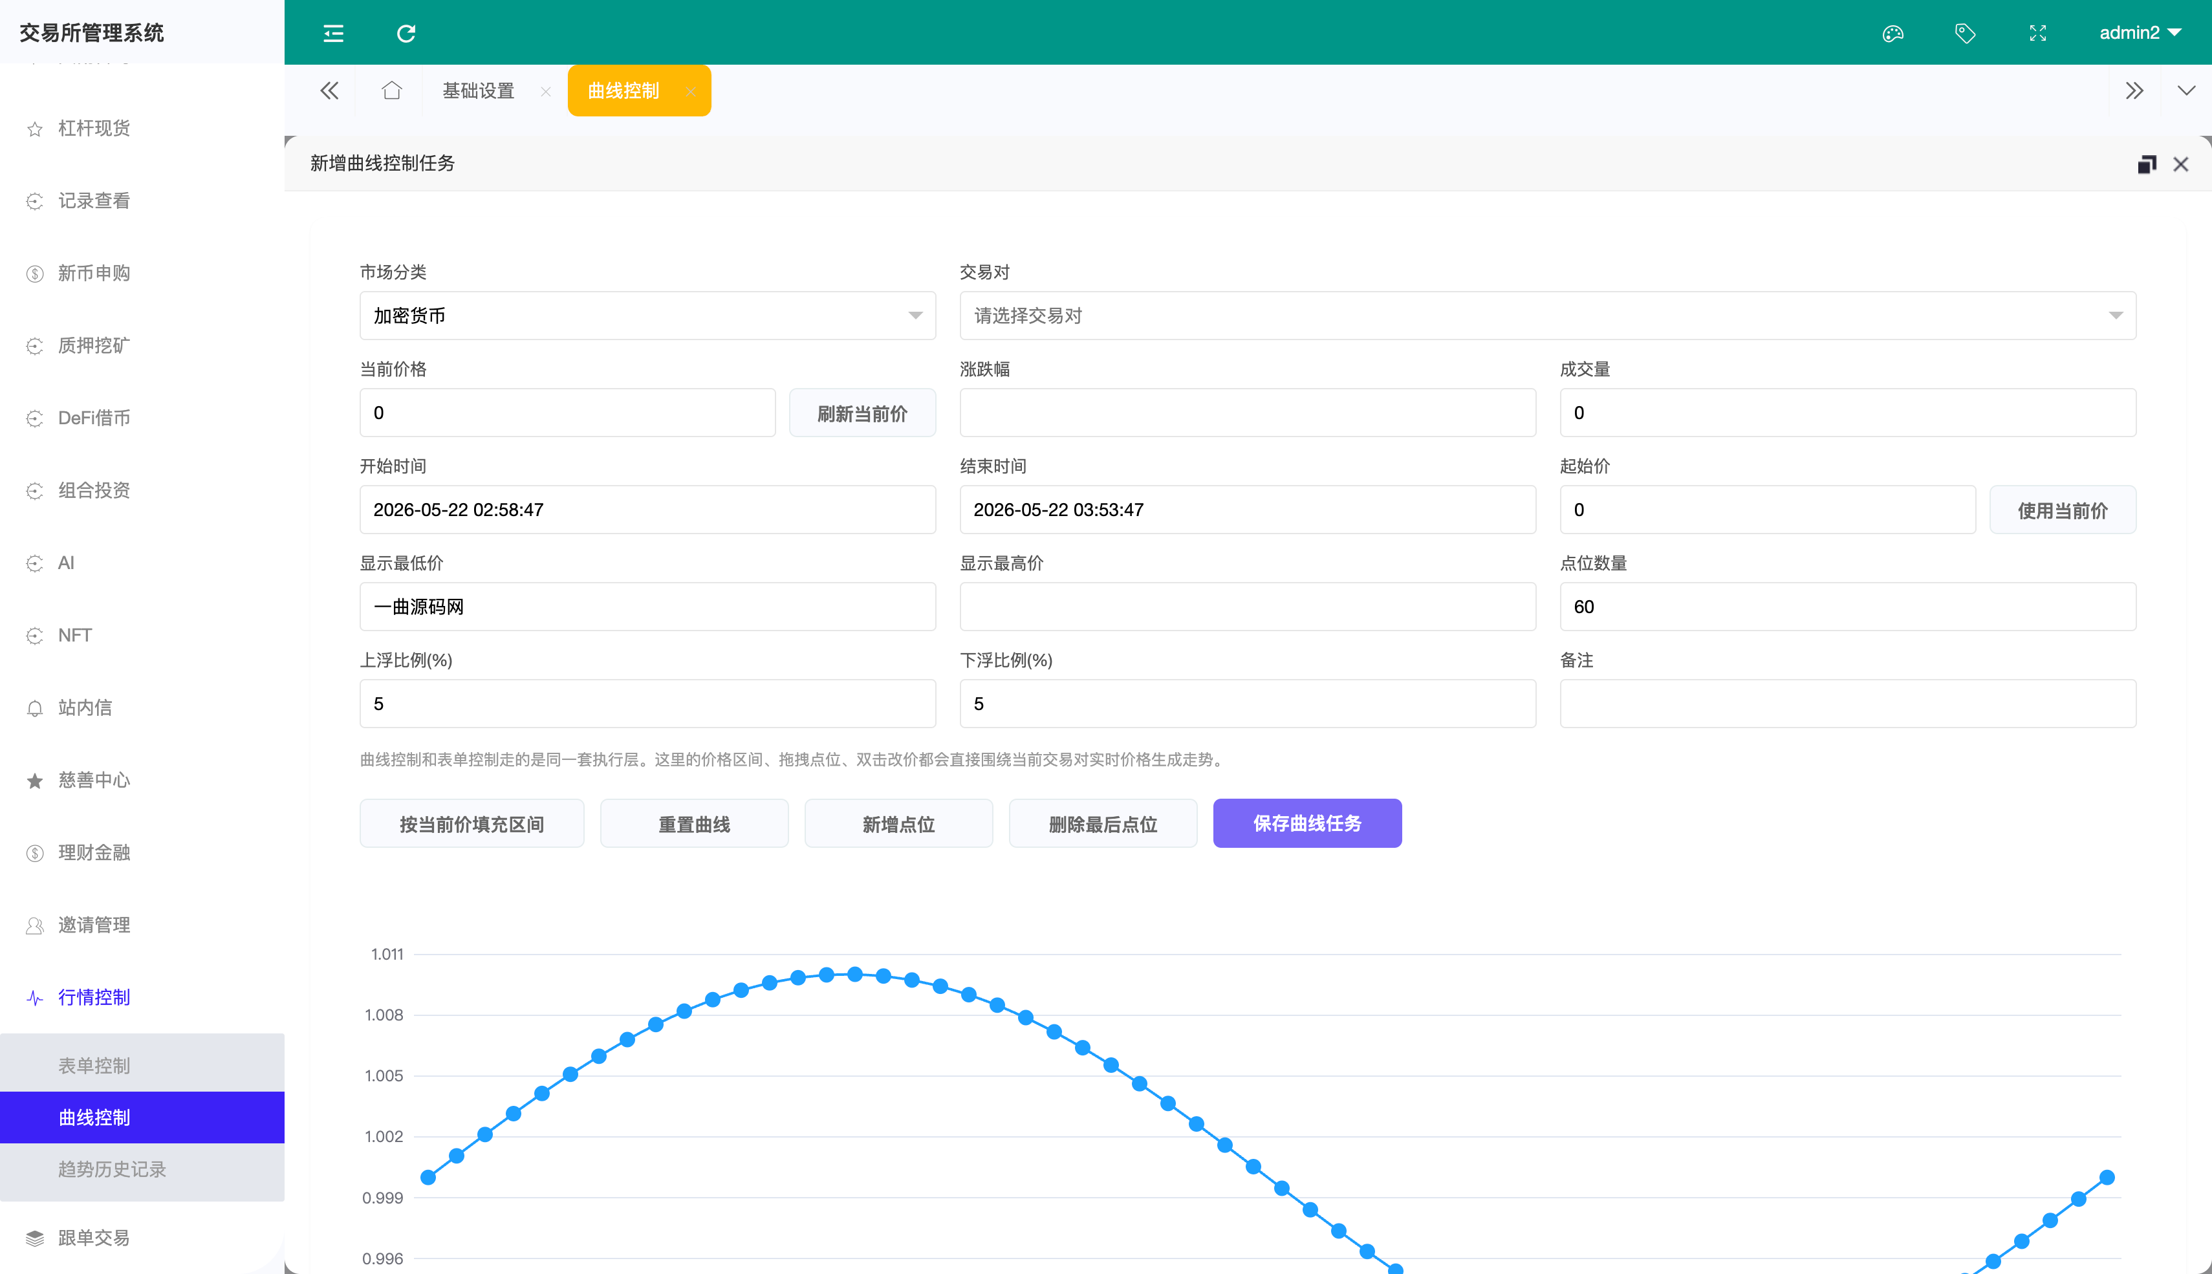2212x1274 pixels.
Task: Open tab options chevron dropdown
Action: [2185, 90]
